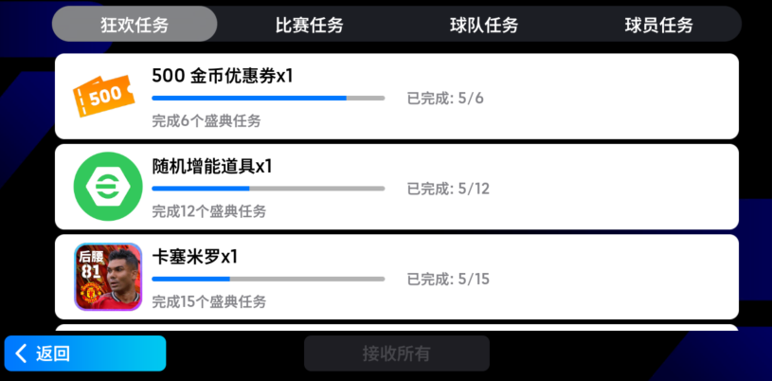Image resolution: width=772 pixels, height=381 pixels.
Task: Click the 已完成: 5/12 status text
Action: click(x=448, y=189)
